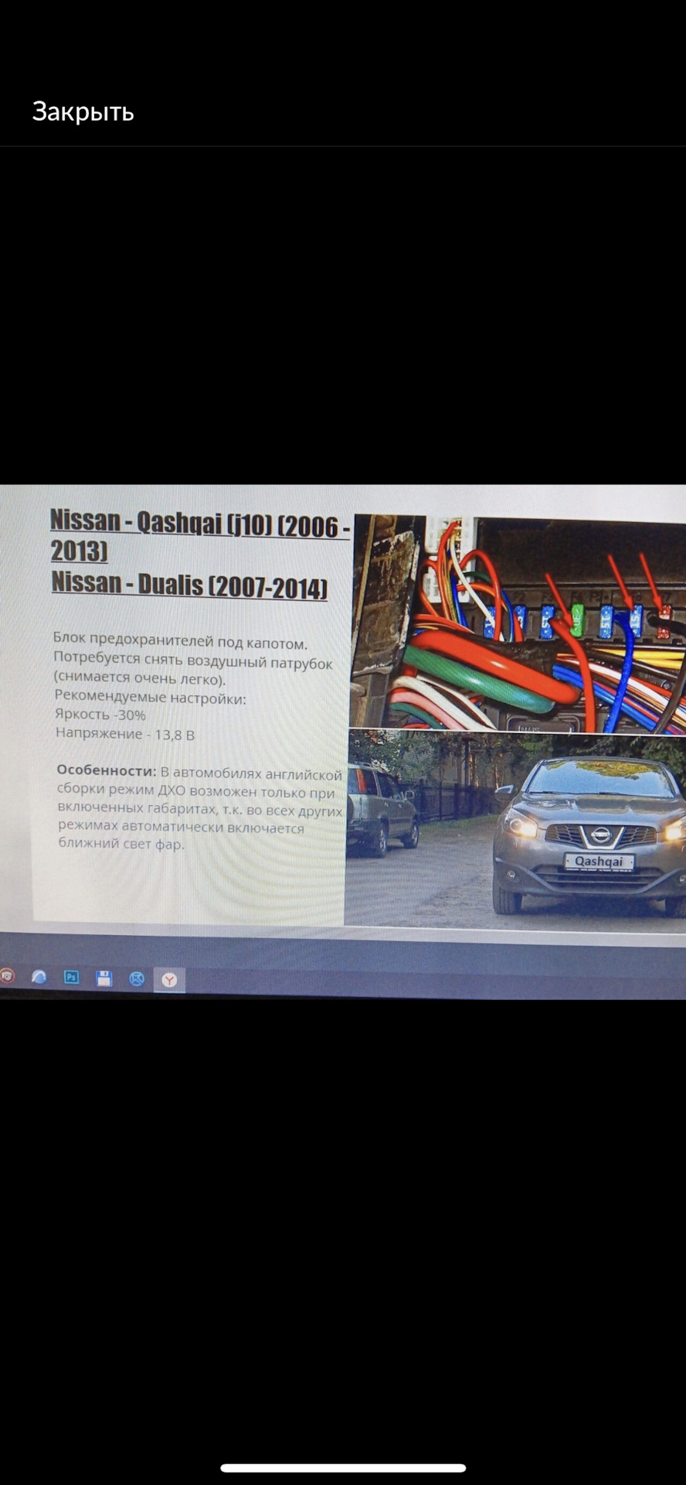This screenshot has width=686, height=1485.
Task: Click the text 'Потребуется снять воздушный патрубок'
Action: [x=193, y=661]
